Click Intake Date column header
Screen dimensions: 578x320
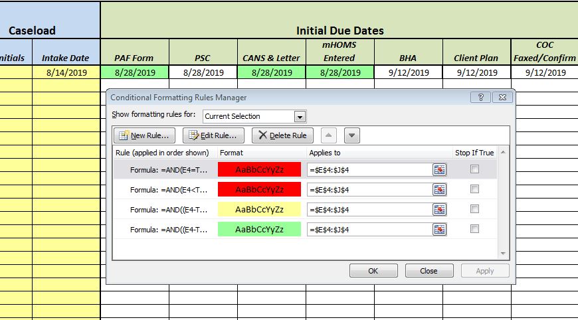(66, 52)
